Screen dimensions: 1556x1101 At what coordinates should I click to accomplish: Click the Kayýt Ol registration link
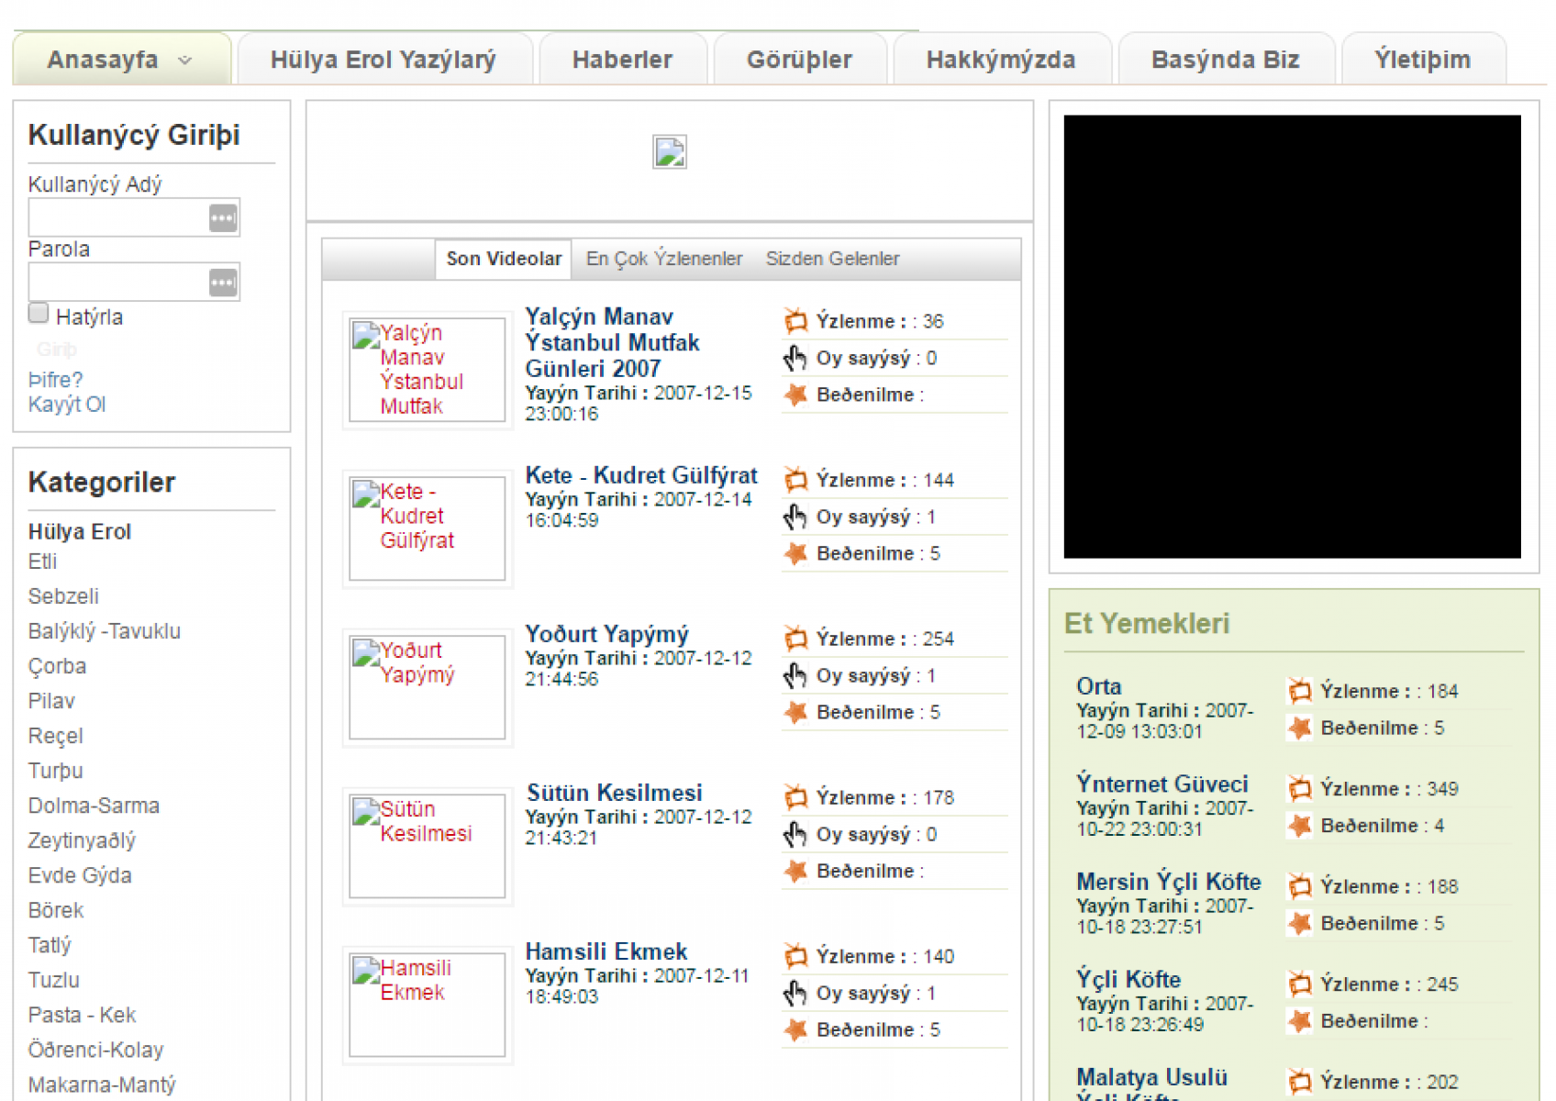click(x=67, y=405)
